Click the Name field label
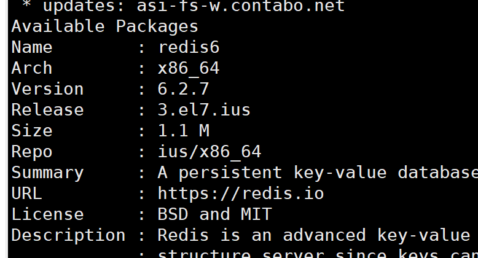This screenshot has height=258, width=478. pyautogui.click(x=32, y=47)
